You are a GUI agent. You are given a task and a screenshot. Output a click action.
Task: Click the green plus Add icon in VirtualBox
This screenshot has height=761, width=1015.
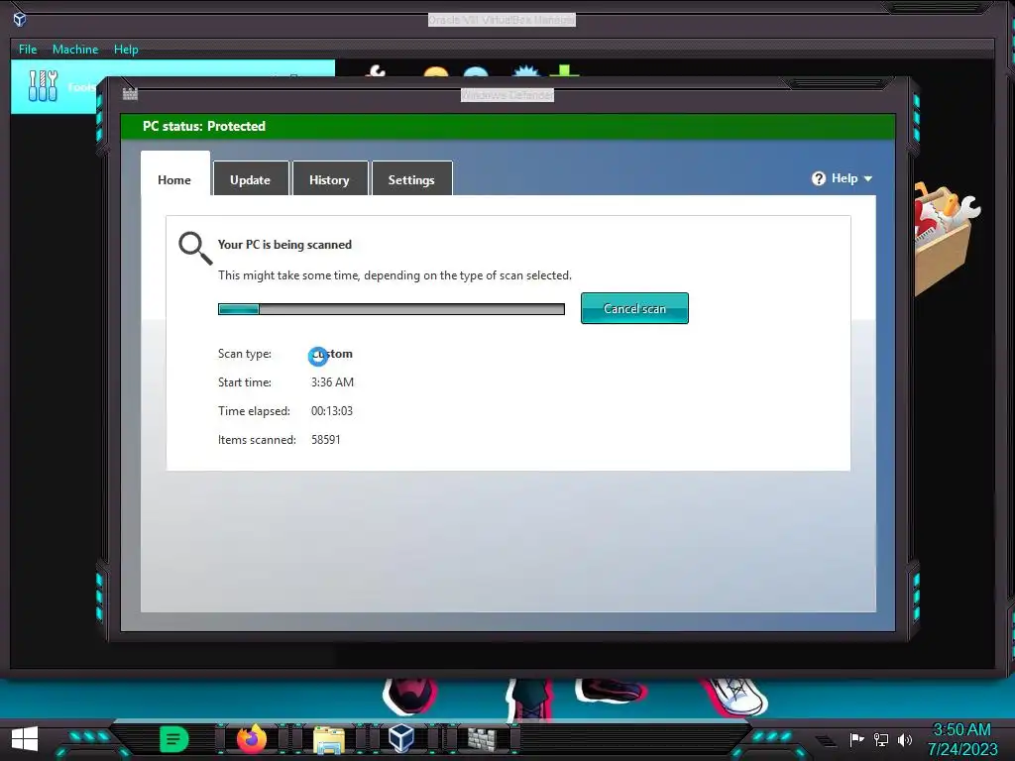(x=564, y=70)
